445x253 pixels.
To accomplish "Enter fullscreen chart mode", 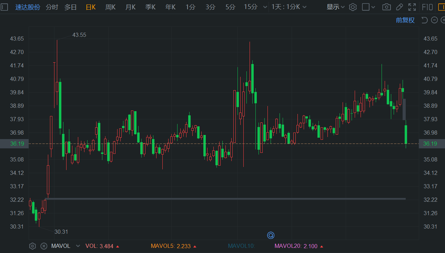I will [412, 7].
